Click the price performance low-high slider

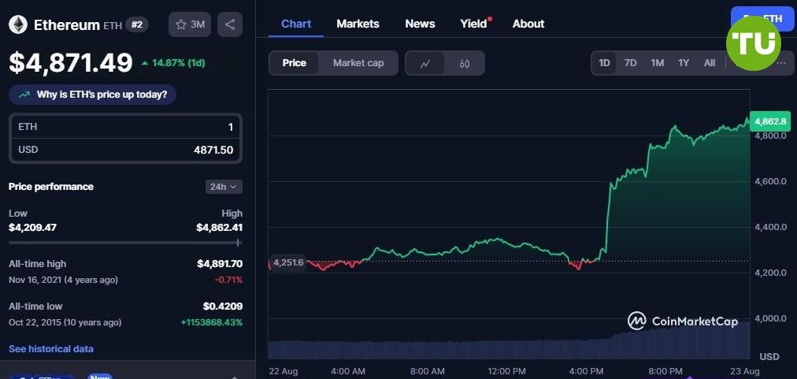[125, 243]
